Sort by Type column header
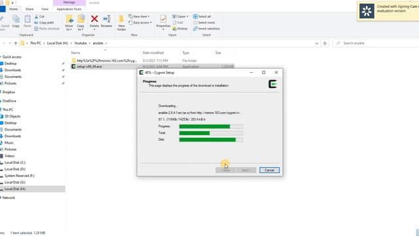Viewport: 419px width, 236px height. (x=186, y=53)
